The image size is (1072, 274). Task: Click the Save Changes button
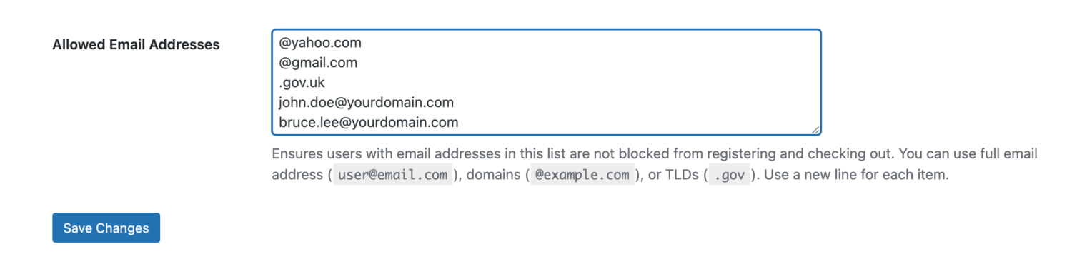click(x=106, y=228)
